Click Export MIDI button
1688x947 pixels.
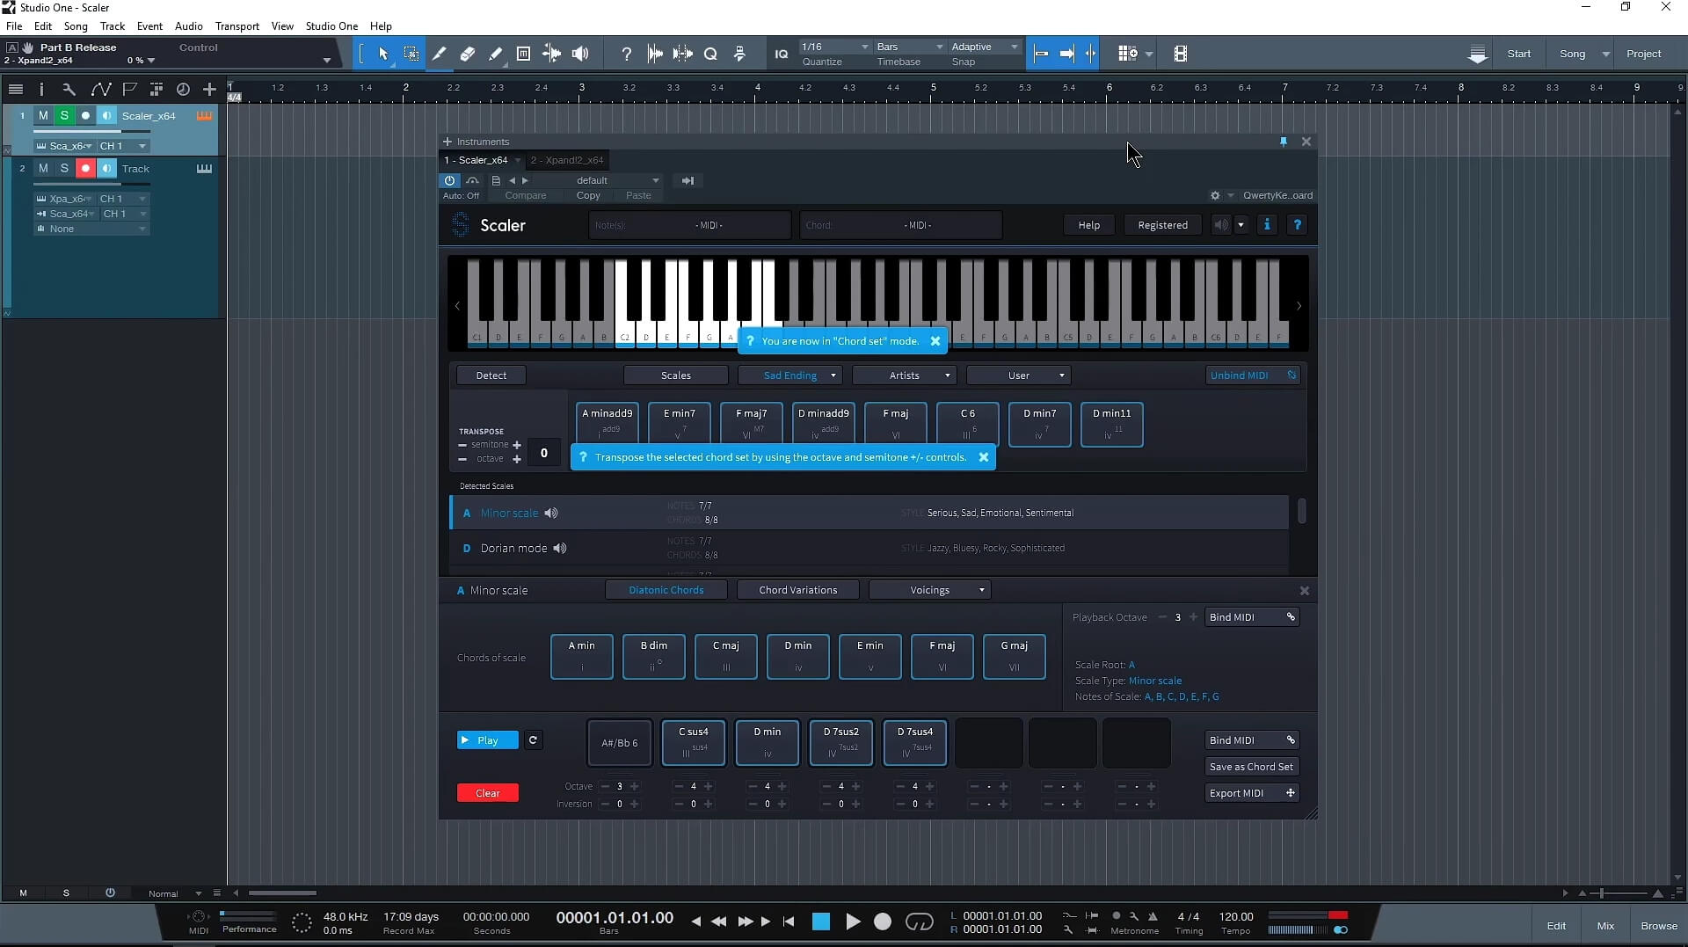(x=1251, y=793)
